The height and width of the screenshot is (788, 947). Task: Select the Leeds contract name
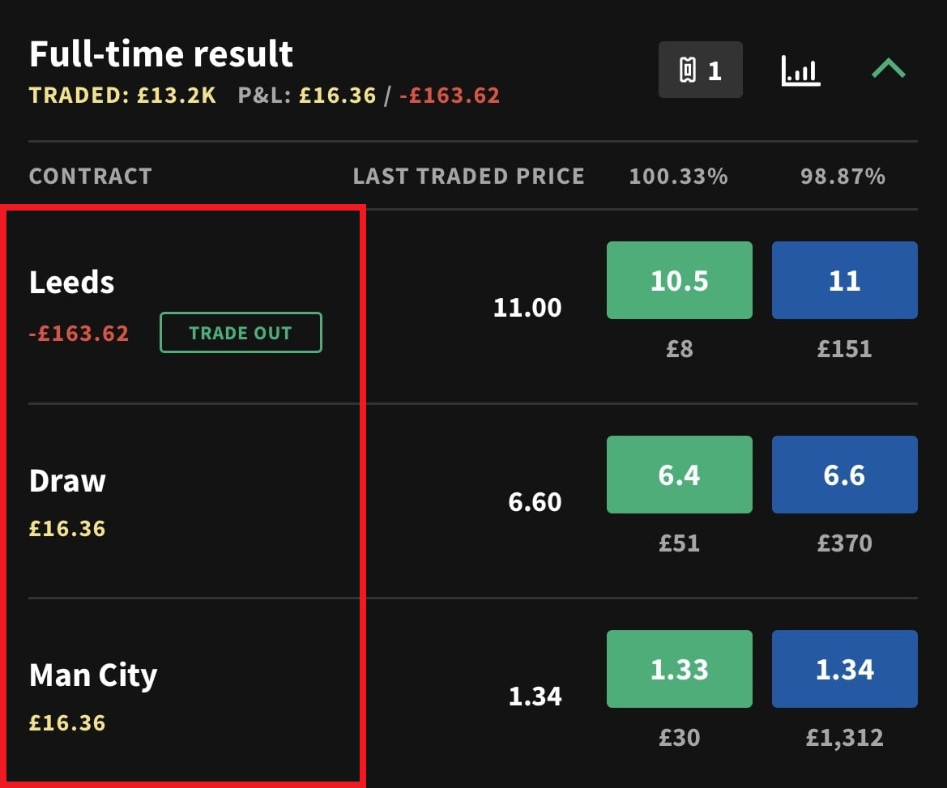(71, 283)
